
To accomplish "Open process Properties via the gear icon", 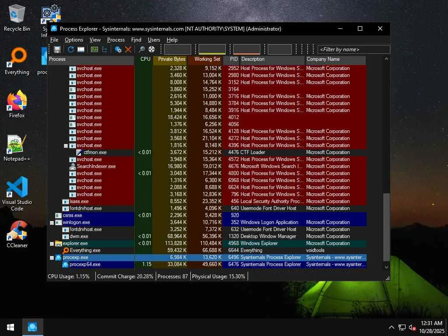I will 118,49.
